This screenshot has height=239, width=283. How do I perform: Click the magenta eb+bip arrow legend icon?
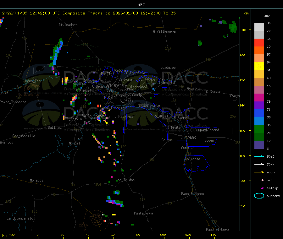259,188
